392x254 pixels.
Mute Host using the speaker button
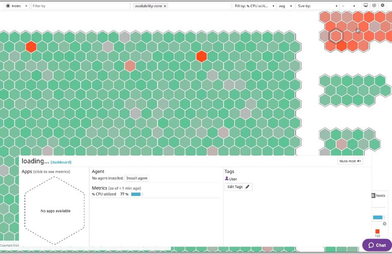[x=350, y=161]
